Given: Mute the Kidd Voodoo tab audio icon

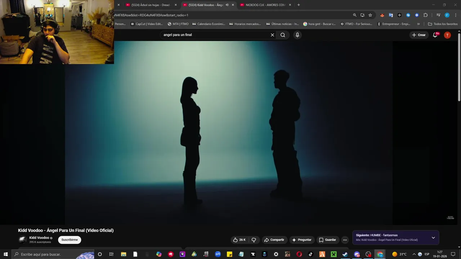Looking at the screenshot, I should pyautogui.click(x=227, y=5).
